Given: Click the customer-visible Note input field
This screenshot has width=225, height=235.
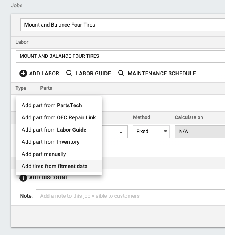Looking at the screenshot, I should pos(130,196).
